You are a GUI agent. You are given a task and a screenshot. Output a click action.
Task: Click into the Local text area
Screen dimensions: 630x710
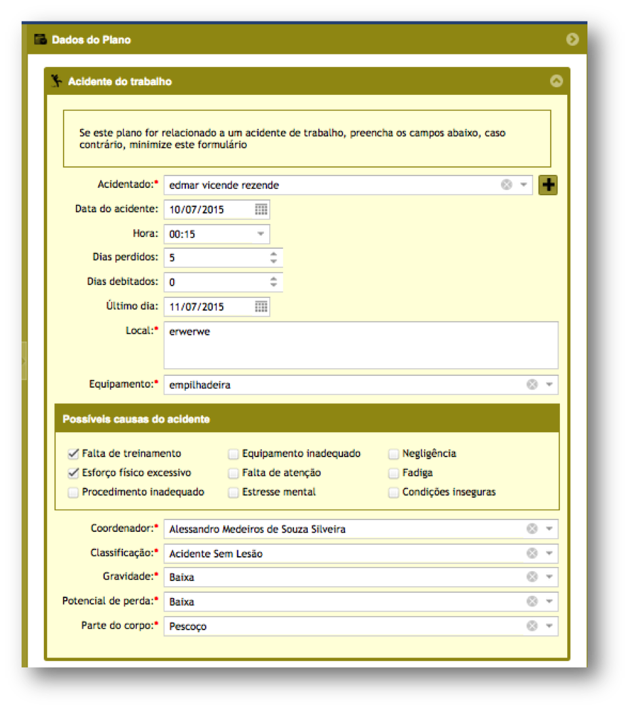pos(361,345)
